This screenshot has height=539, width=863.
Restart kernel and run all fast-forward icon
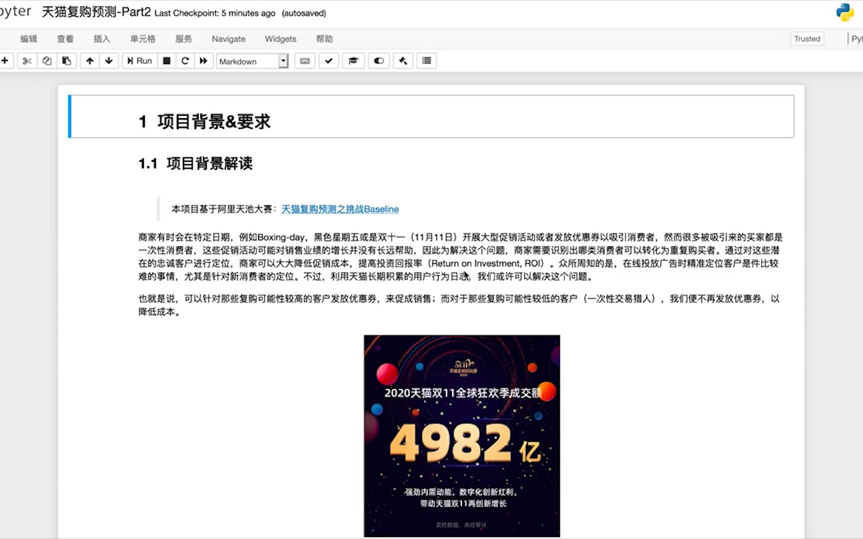tap(203, 61)
